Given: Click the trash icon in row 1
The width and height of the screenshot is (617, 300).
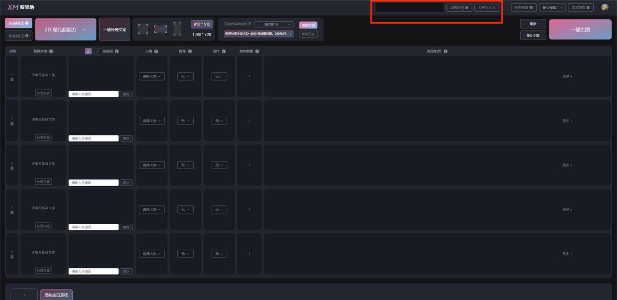Looking at the screenshot, I should point(12,80).
